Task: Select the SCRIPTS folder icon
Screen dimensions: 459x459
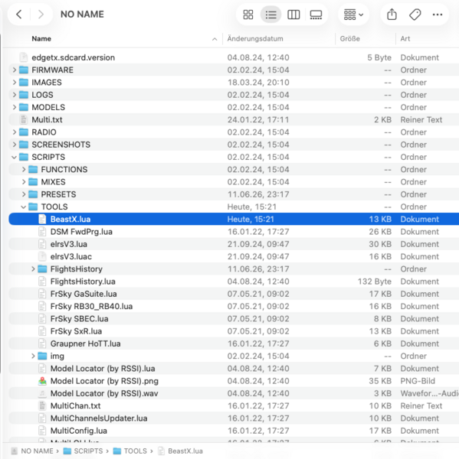Action: 24,157
